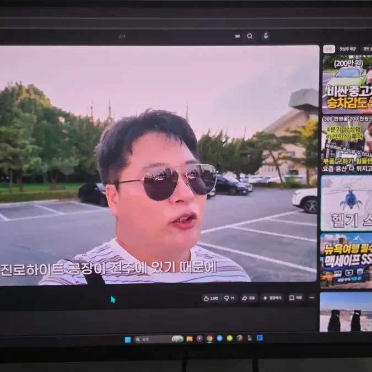Open the three-dot more actions menu
The width and height of the screenshot is (372, 372).
click(312, 298)
